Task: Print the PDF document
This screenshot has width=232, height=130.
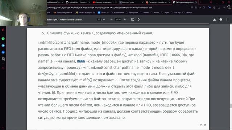Action: pos(221,19)
